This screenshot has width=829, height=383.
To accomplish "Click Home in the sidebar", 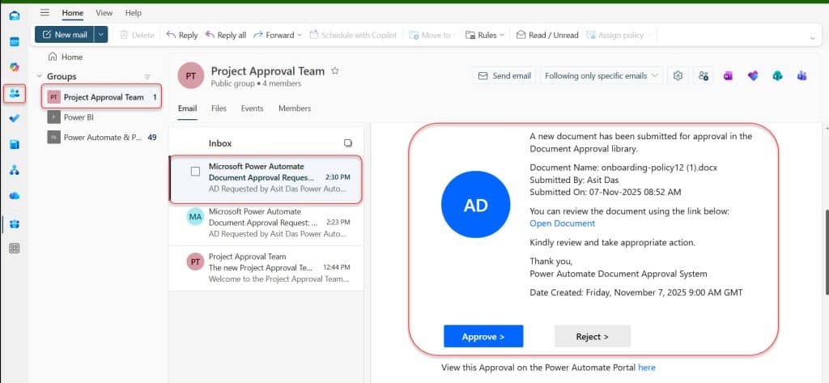I will (66, 57).
